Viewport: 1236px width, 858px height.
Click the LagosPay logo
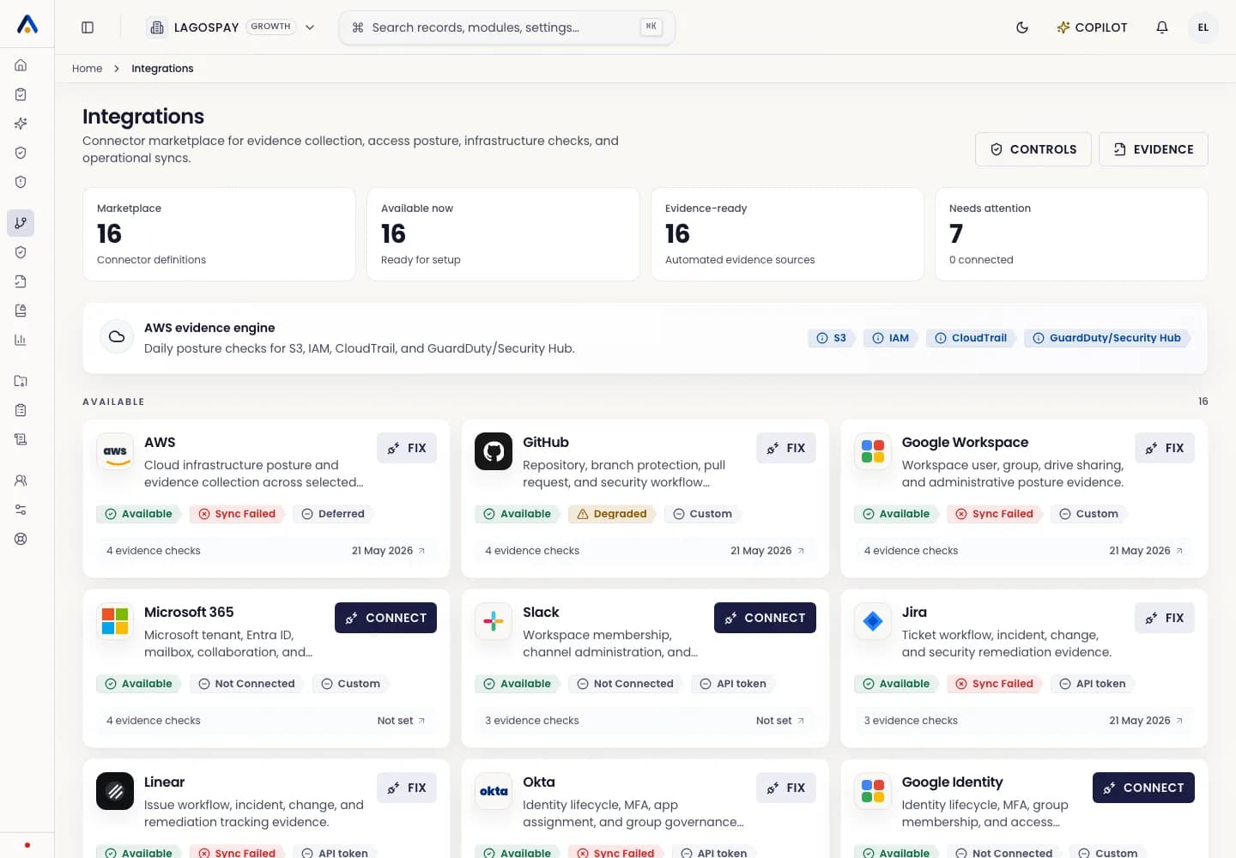pos(27,25)
